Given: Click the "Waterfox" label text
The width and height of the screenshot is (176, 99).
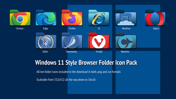Looking at the screenshot, I should 125,52.
